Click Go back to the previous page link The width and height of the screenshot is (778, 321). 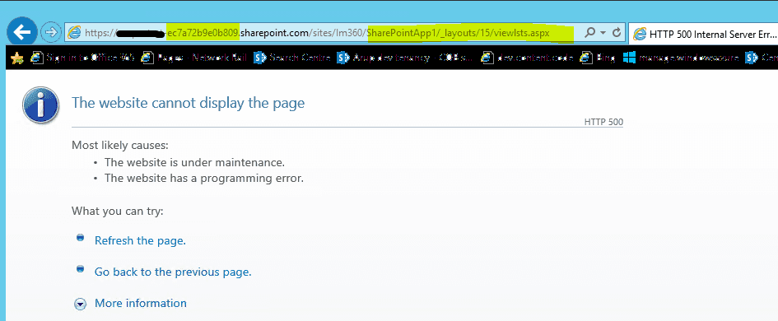click(173, 272)
